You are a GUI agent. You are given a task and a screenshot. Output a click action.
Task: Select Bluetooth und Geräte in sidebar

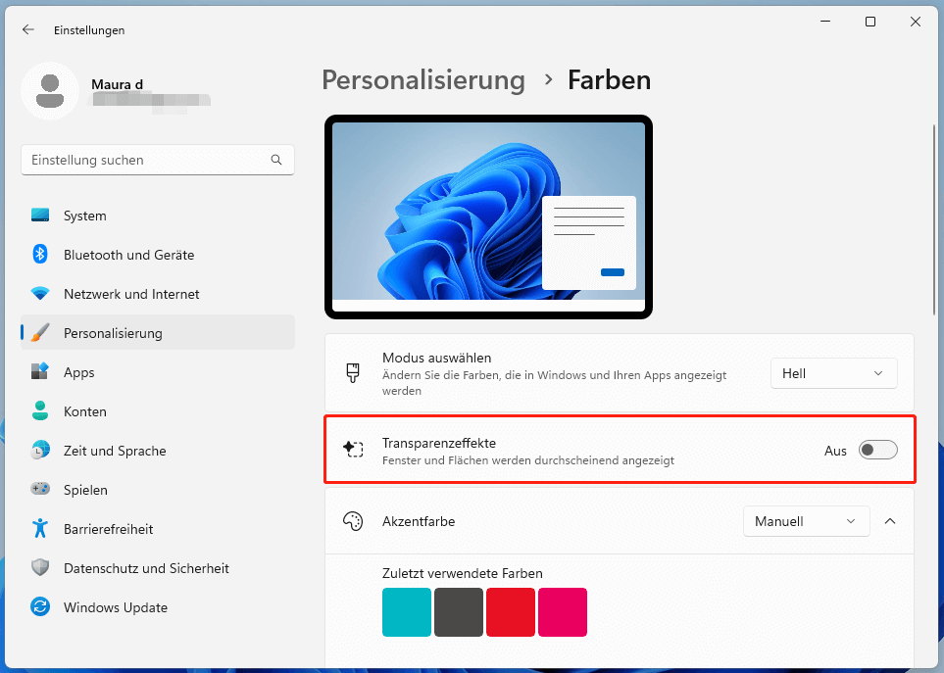pos(130,255)
